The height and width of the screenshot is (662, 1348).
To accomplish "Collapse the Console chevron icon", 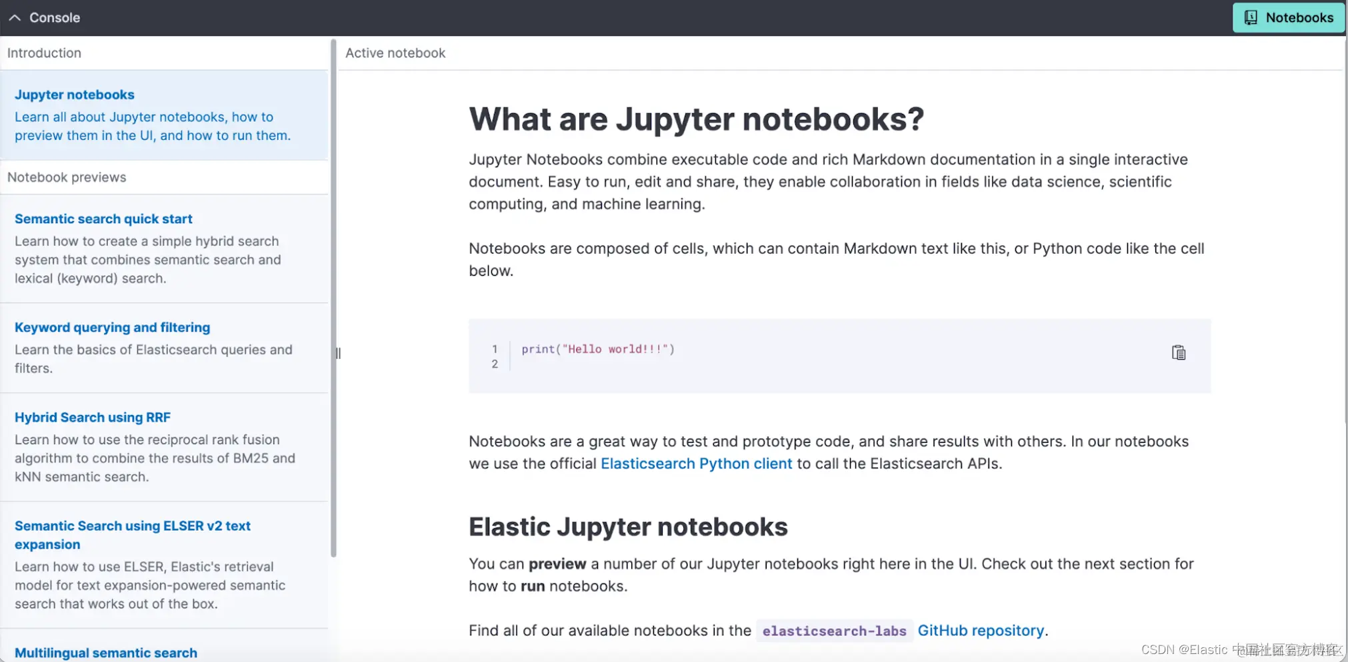I will (15, 18).
